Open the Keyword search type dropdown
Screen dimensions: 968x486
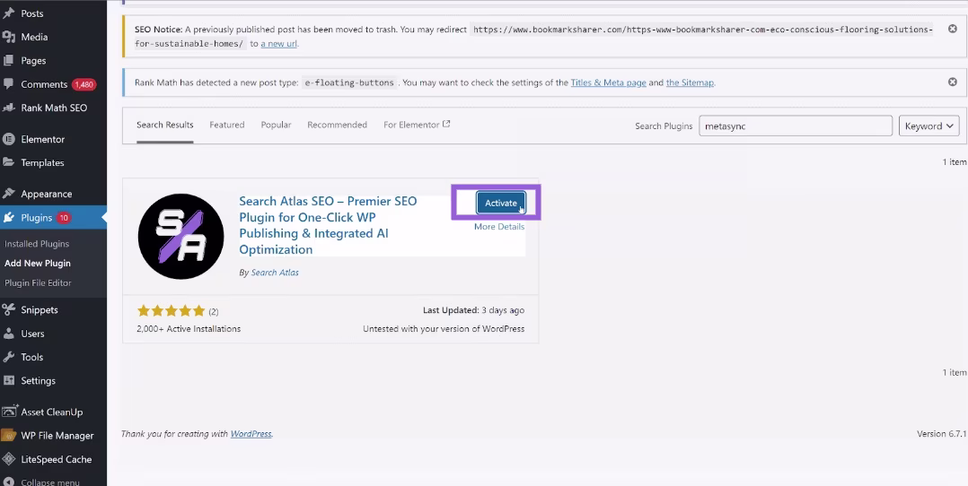tap(928, 126)
